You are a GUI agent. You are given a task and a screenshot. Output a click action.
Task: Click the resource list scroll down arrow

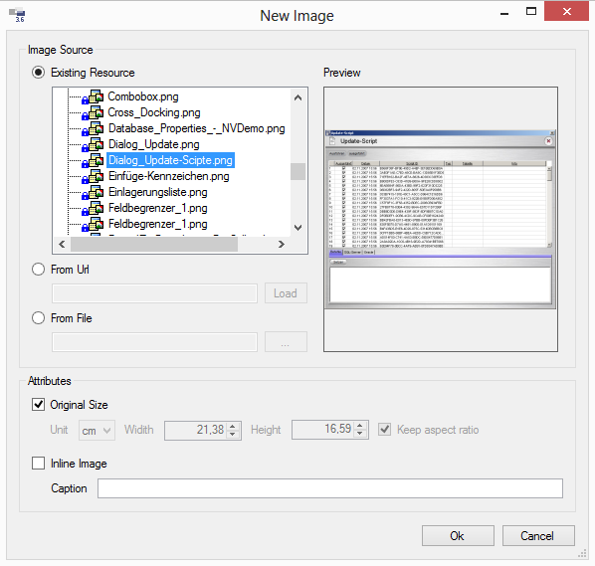click(298, 228)
